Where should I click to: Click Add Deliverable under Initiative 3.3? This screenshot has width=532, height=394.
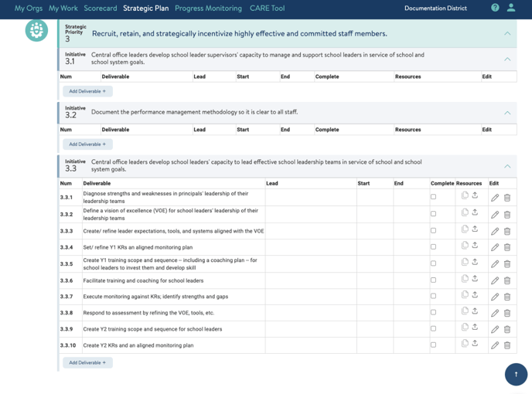[87, 362]
